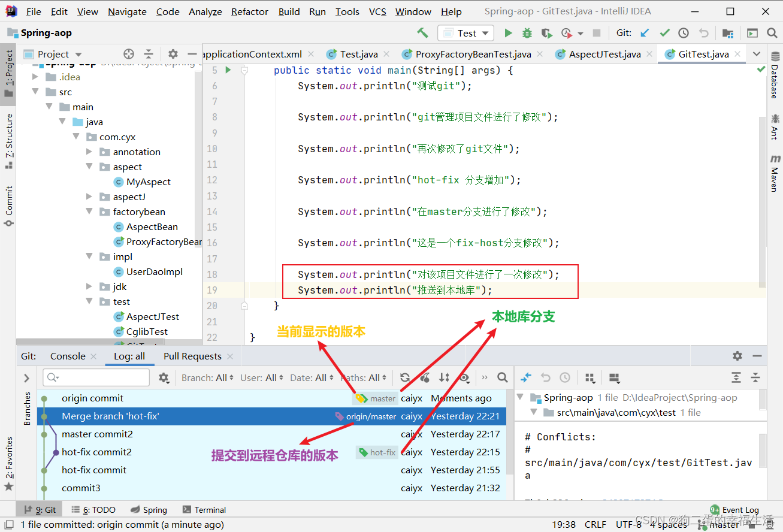The height and width of the screenshot is (532, 783).
Task: Open MyAspect class in project tree
Action: pos(148,182)
